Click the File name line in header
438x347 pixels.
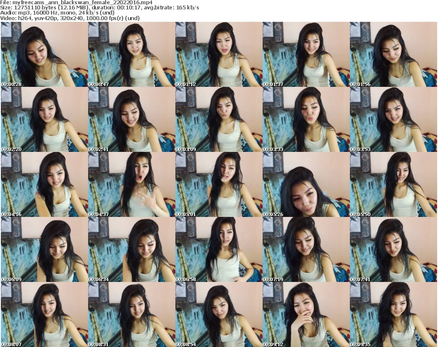[76, 3]
